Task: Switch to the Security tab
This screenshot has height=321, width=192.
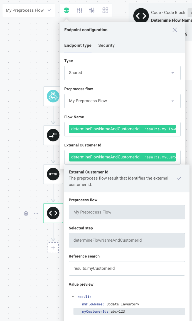Action: pyautogui.click(x=106, y=45)
